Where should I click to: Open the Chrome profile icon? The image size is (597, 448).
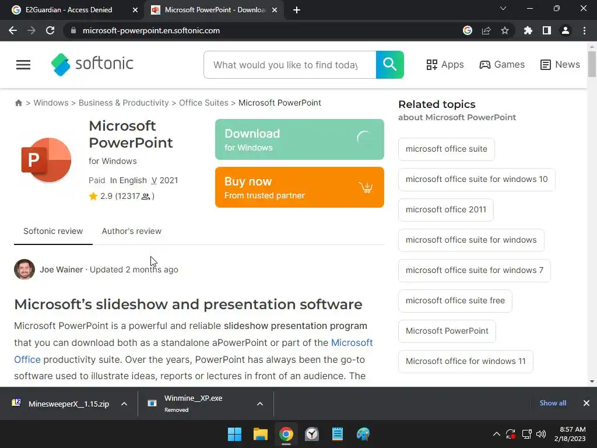[566, 30]
